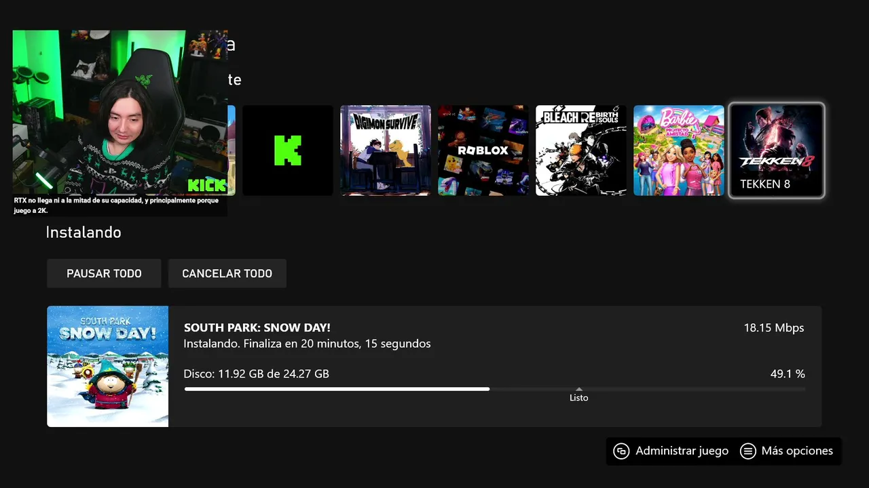Click the 18.15 Mbps download speed

[774, 328]
